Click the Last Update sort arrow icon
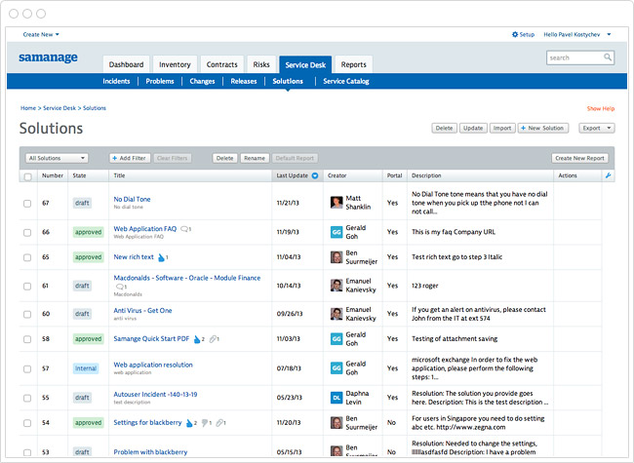 point(315,176)
